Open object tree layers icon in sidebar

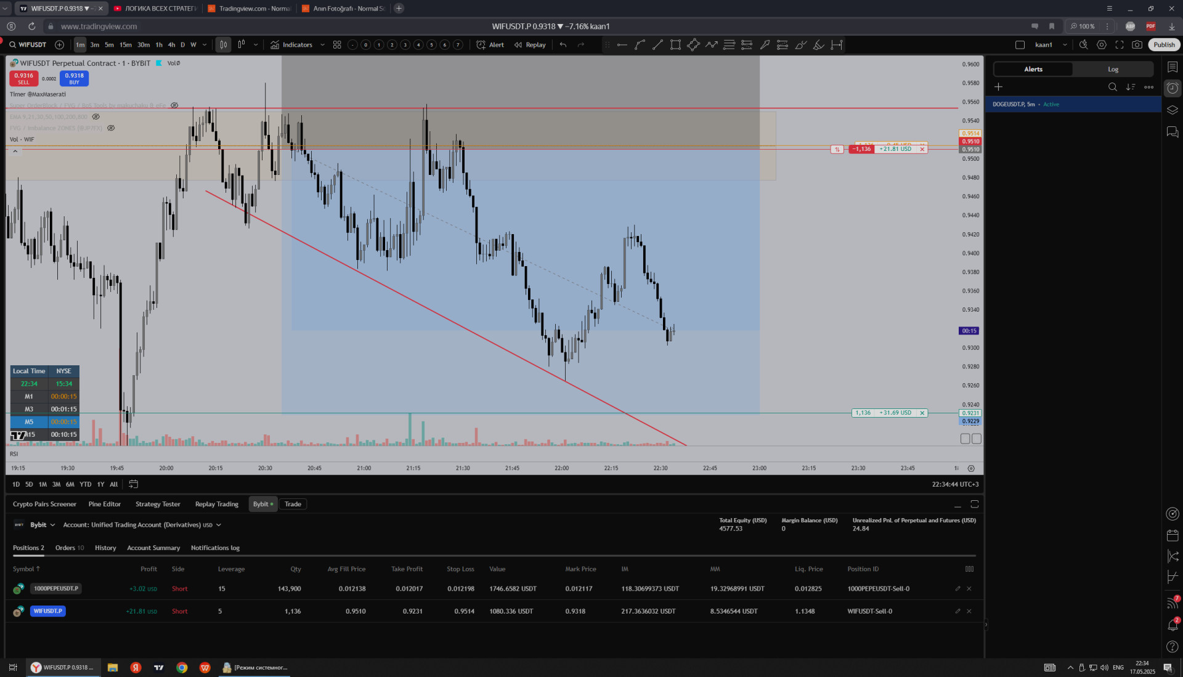1172,110
